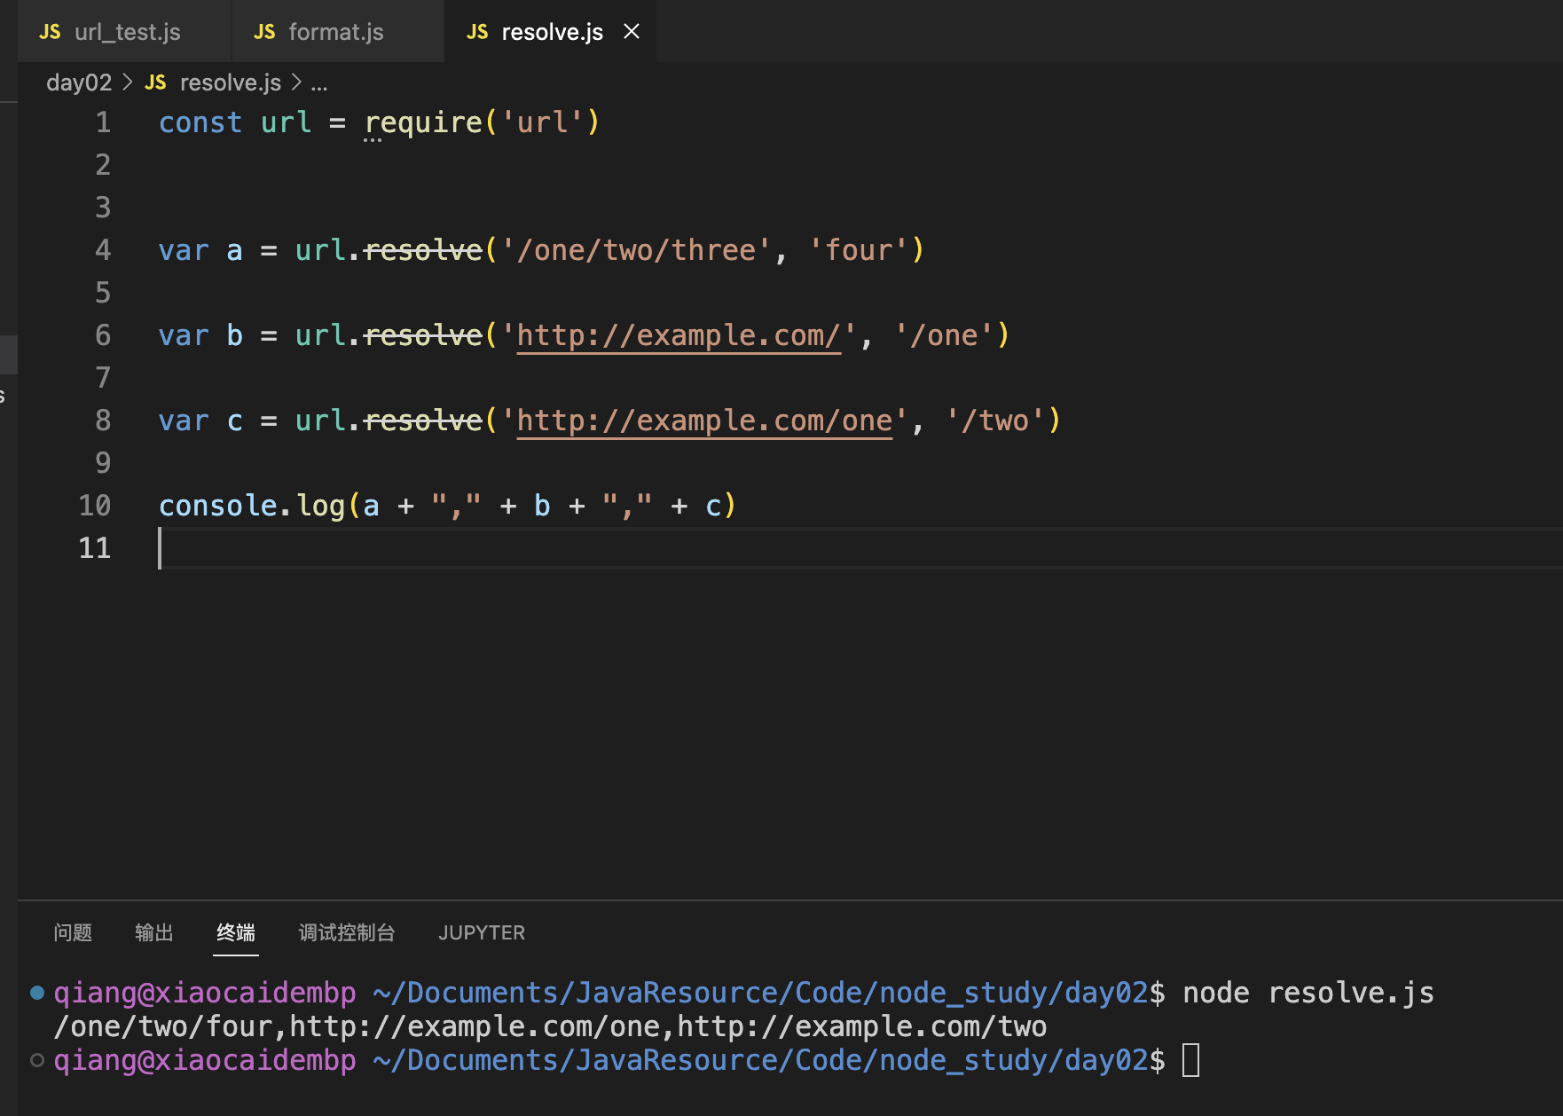Click line number 11 in the gutter
The height and width of the screenshot is (1116, 1563).
pos(95,548)
